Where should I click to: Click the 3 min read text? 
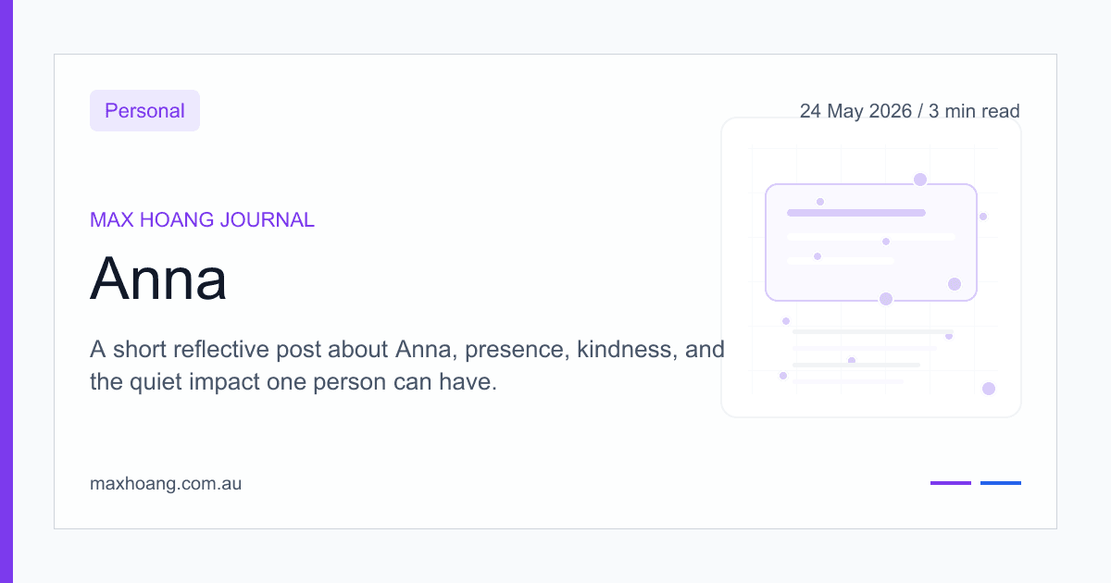coord(974,111)
